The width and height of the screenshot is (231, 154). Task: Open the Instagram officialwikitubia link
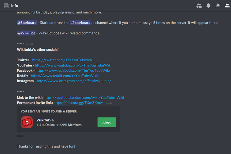tap(74, 81)
